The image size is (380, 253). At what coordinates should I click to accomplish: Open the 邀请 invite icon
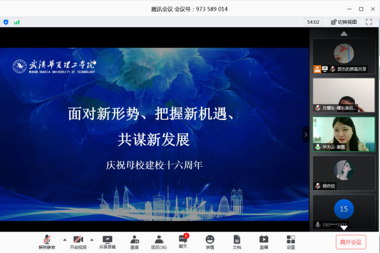[135, 242]
